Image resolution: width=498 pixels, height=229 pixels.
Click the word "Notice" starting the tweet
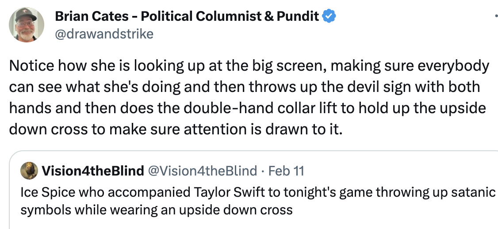coord(31,66)
